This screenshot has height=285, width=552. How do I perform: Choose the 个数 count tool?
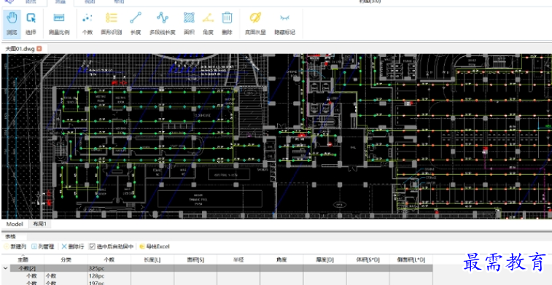(88, 23)
